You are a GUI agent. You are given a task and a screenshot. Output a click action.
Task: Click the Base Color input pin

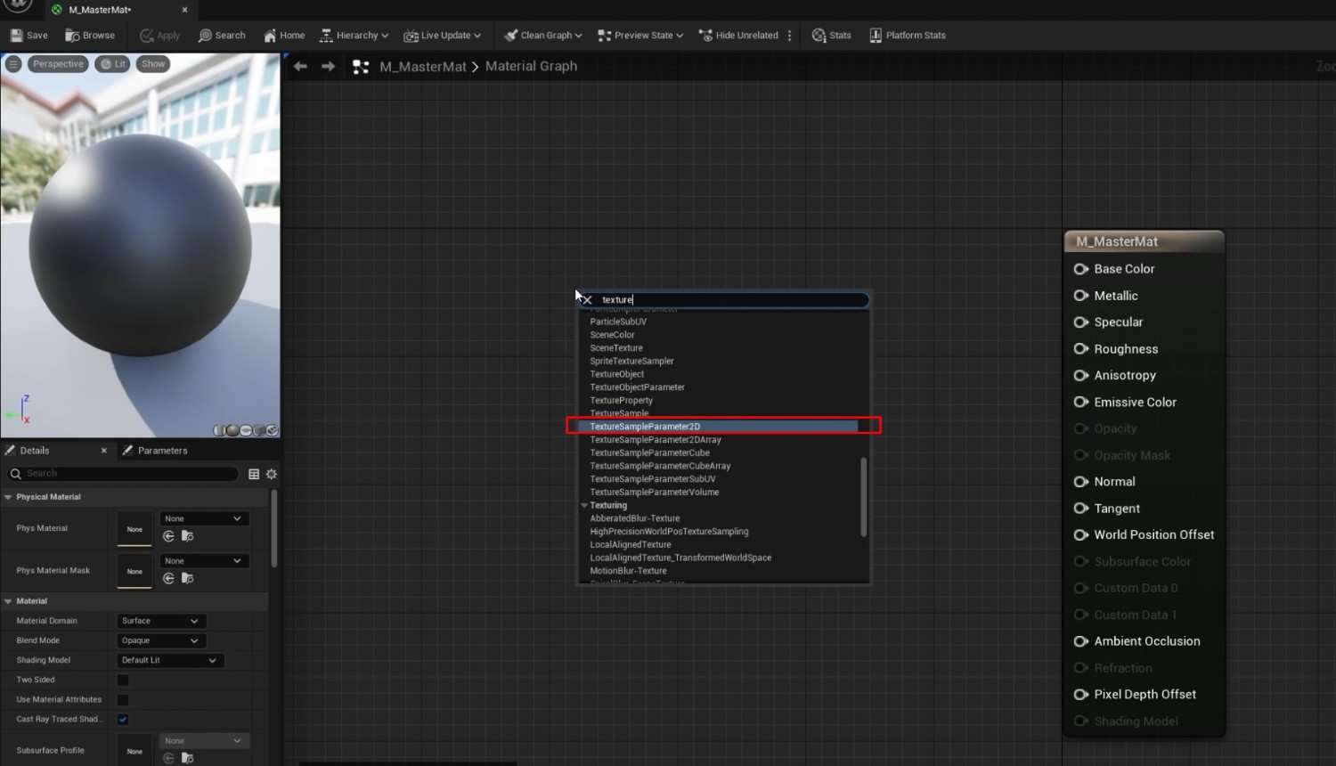[x=1081, y=269]
